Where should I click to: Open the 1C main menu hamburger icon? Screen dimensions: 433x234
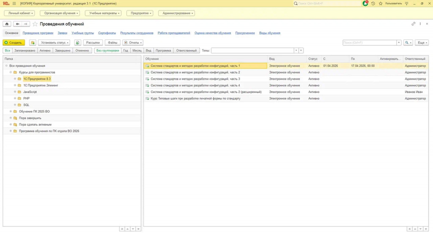pyautogui.click(x=14, y=3)
